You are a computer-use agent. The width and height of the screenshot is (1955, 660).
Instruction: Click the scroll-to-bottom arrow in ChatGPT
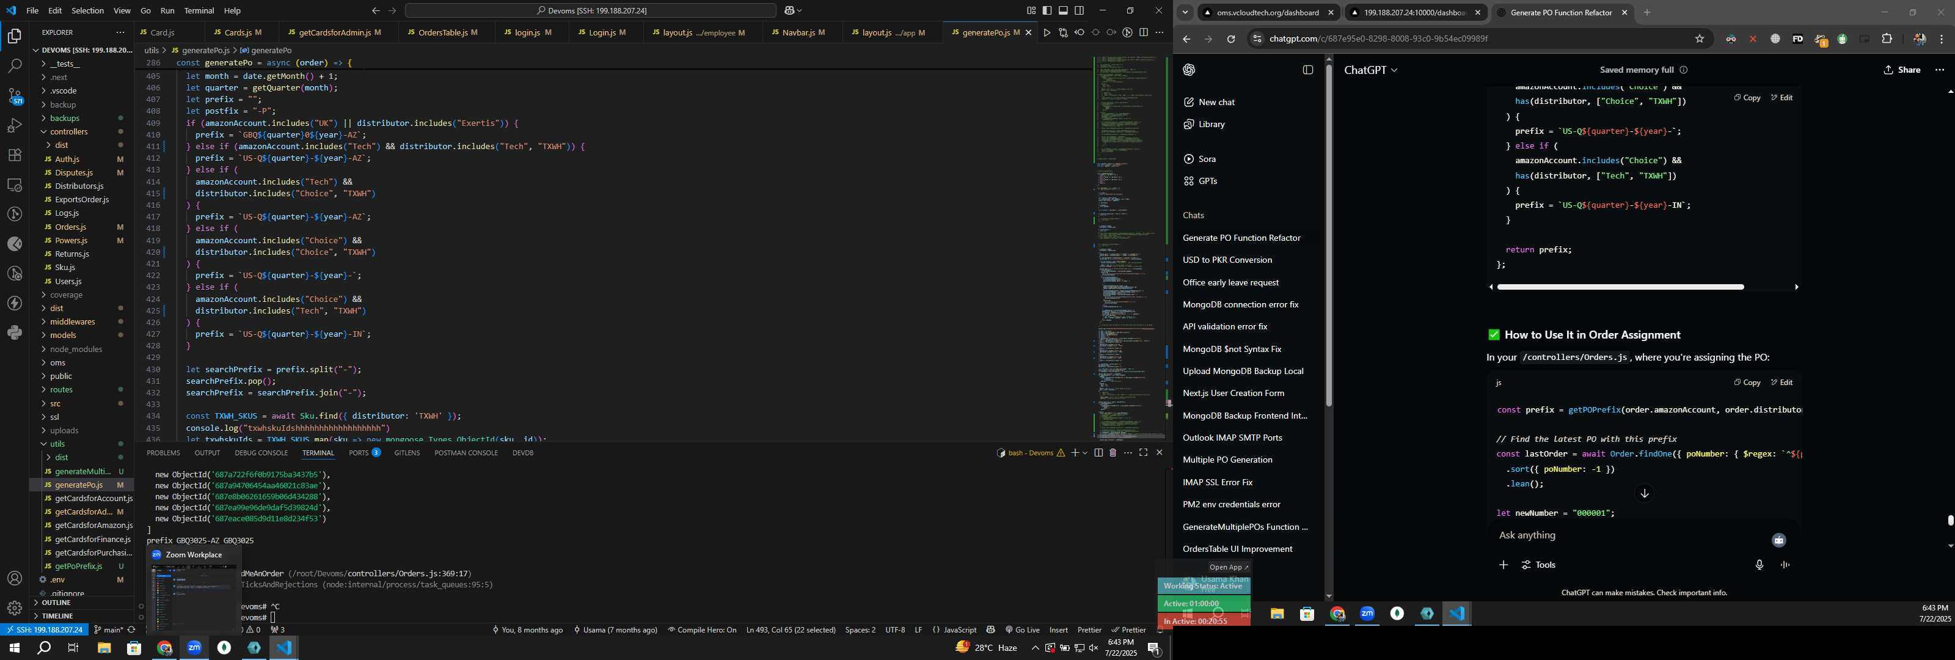[1645, 494]
